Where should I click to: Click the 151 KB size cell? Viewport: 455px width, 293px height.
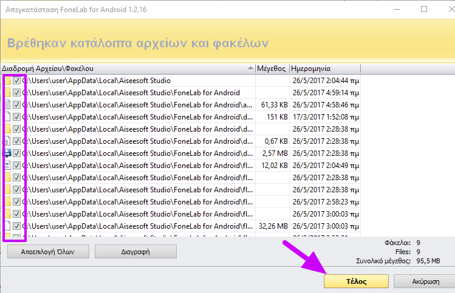point(277,117)
